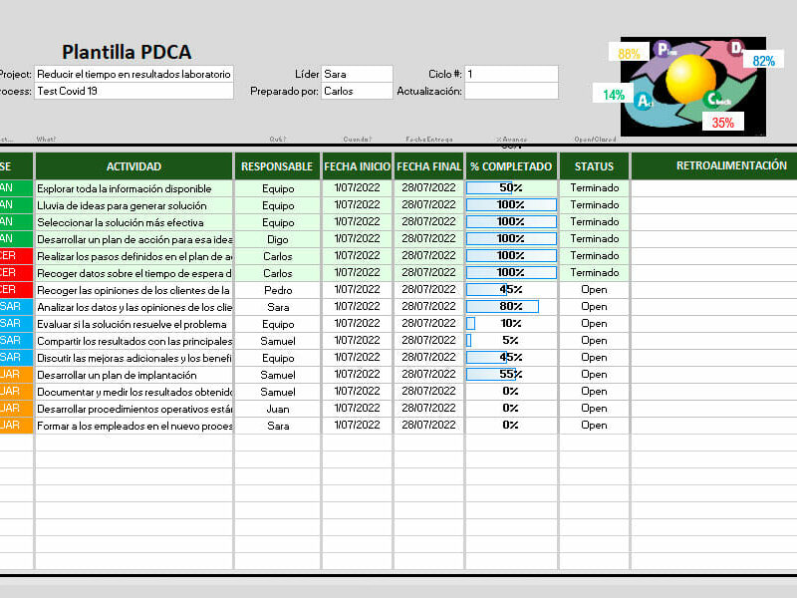Click the RESPONSABLE column header

click(x=277, y=166)
